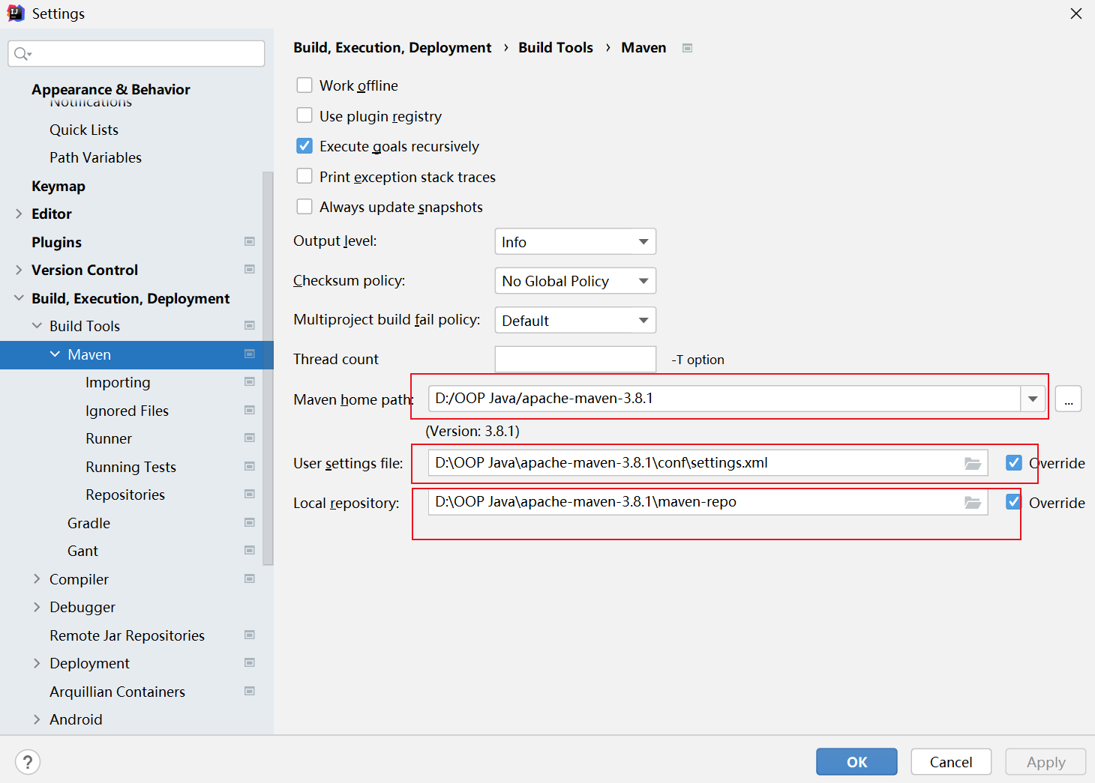
Task: Click the project-level icon beside Repositories
Action: point(250,495)
